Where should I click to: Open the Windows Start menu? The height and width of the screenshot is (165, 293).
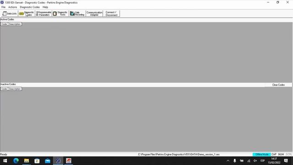click(x=5, y=161)
